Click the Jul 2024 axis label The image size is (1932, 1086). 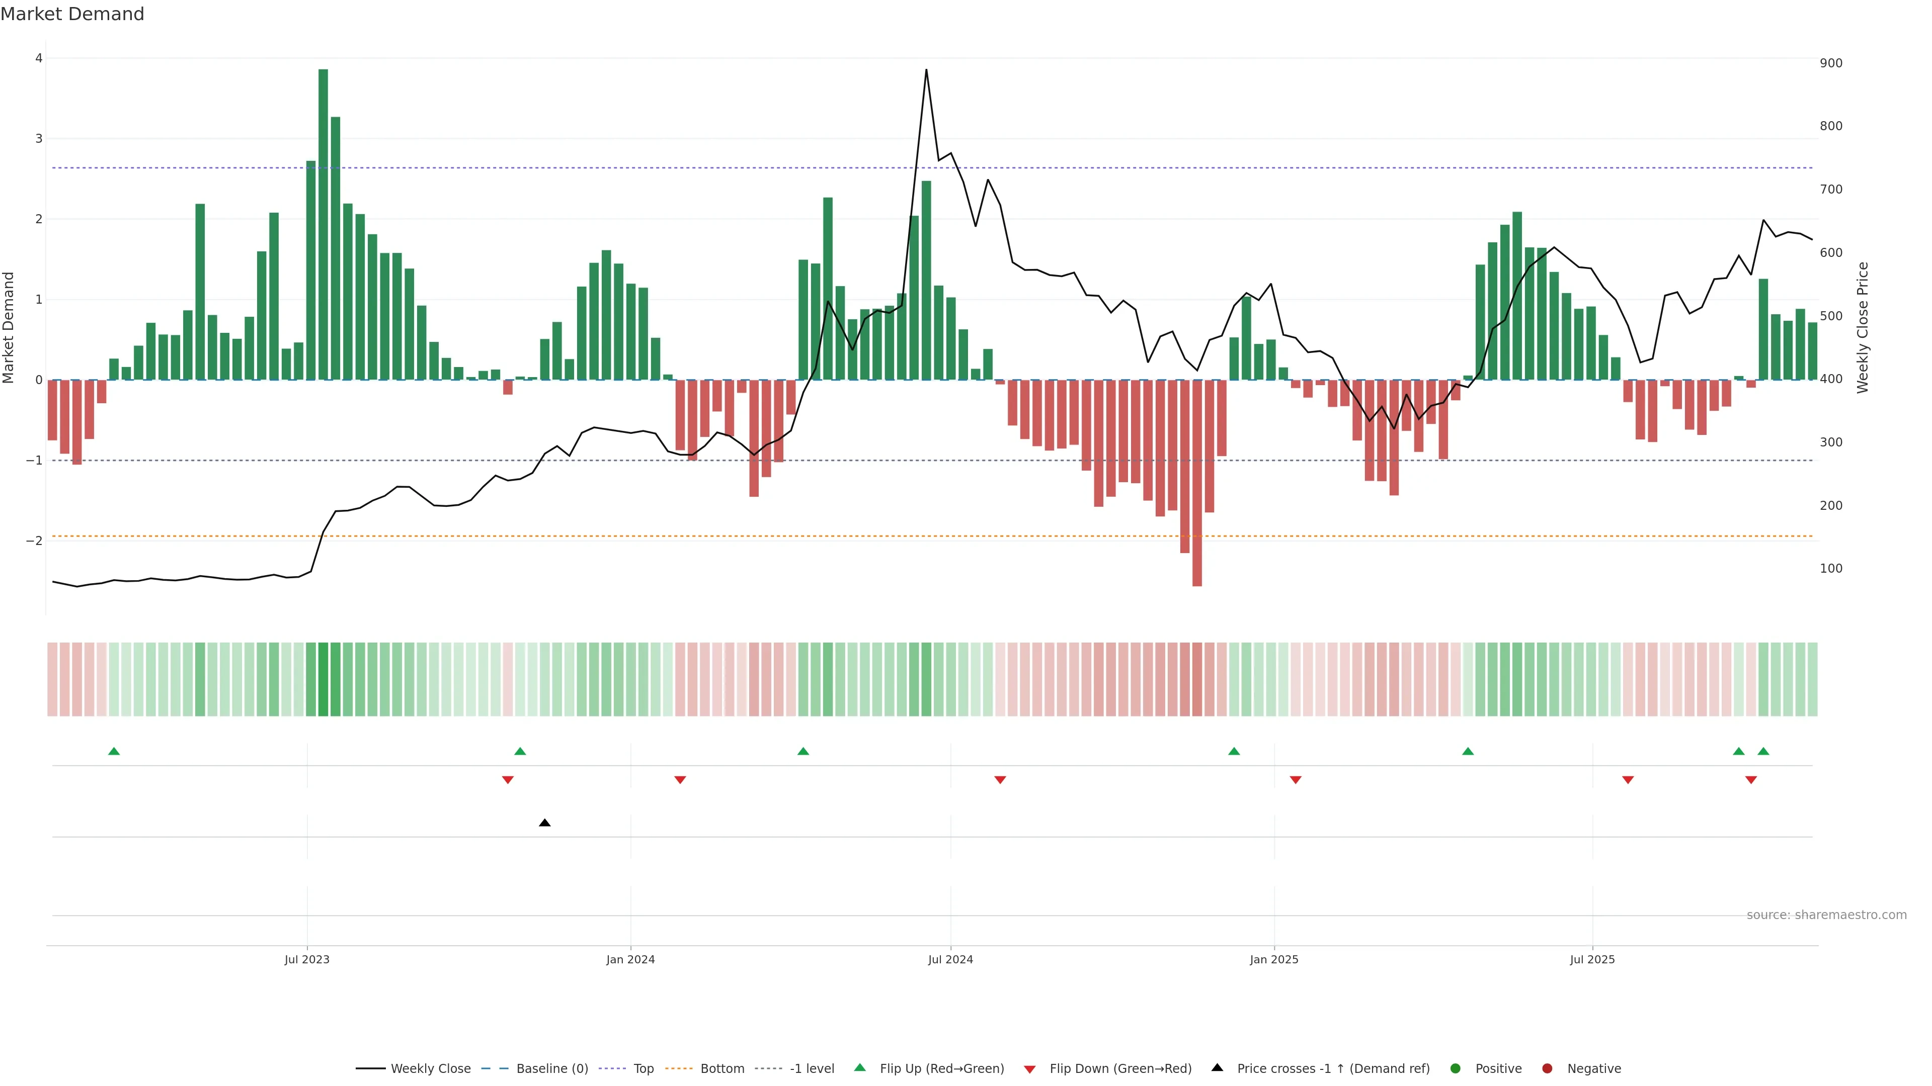pyautogui.click(x=950, y=959)
